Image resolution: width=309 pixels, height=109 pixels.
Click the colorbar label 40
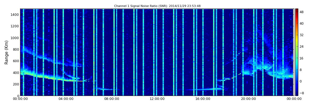[302, 23]
